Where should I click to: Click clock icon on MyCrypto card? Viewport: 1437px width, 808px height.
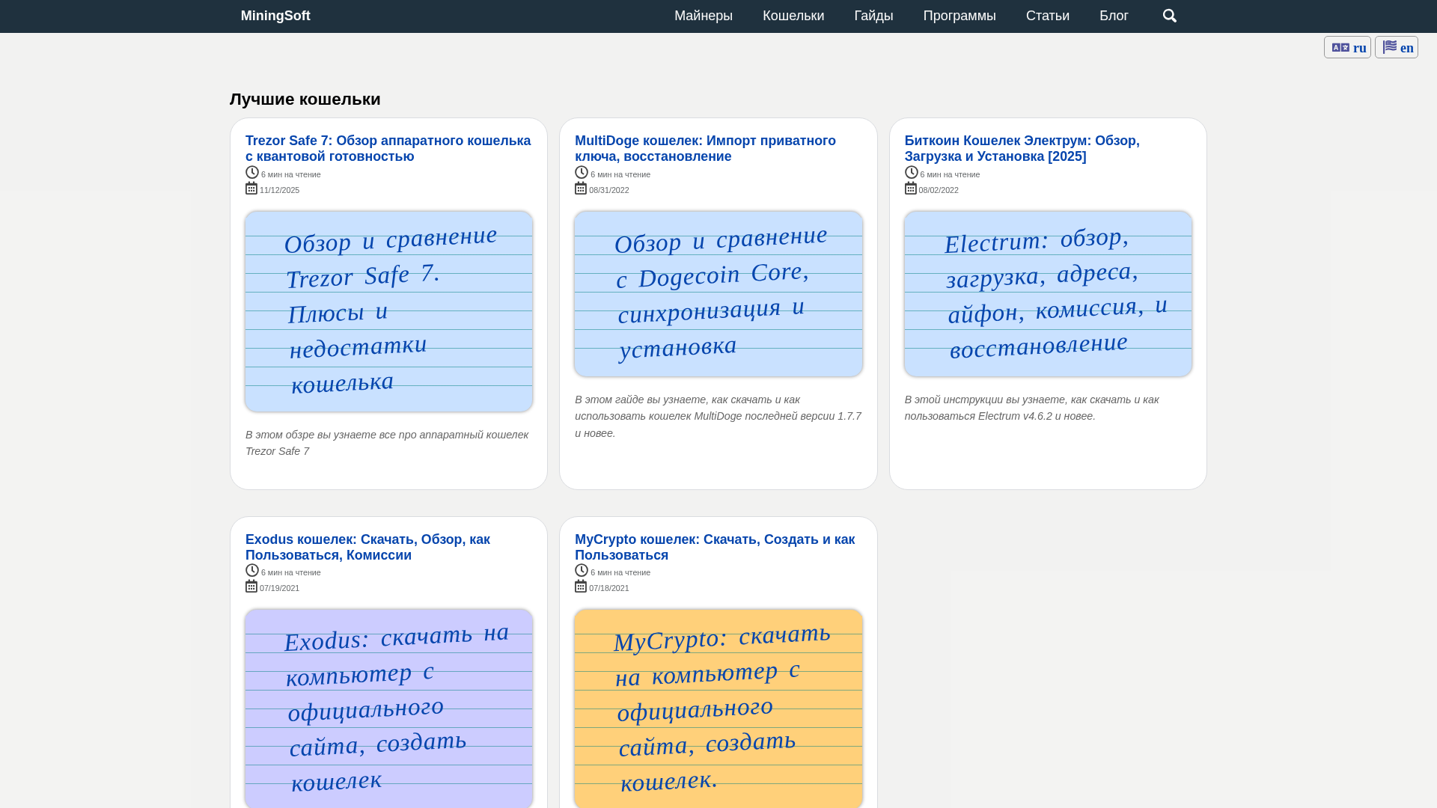click(x=582, y=570)
